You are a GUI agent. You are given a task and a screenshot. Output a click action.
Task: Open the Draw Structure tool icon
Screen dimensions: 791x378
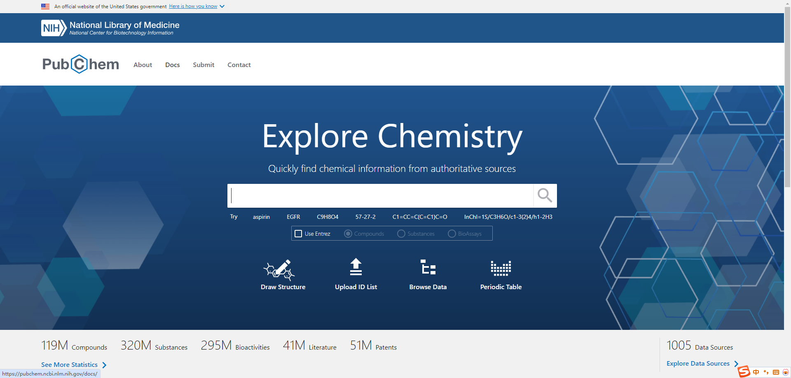[279, 269]
